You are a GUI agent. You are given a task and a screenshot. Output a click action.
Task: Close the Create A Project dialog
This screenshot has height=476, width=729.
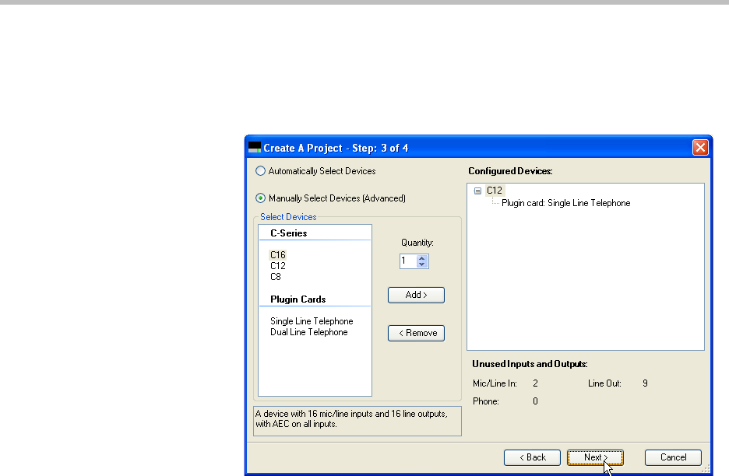pos(699,147)
